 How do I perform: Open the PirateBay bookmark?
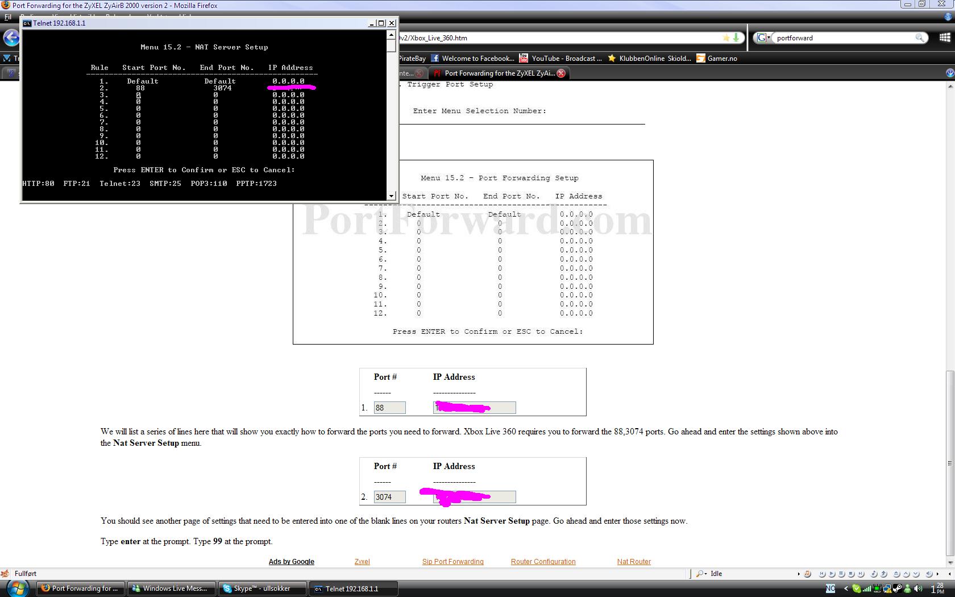point(412,58)
